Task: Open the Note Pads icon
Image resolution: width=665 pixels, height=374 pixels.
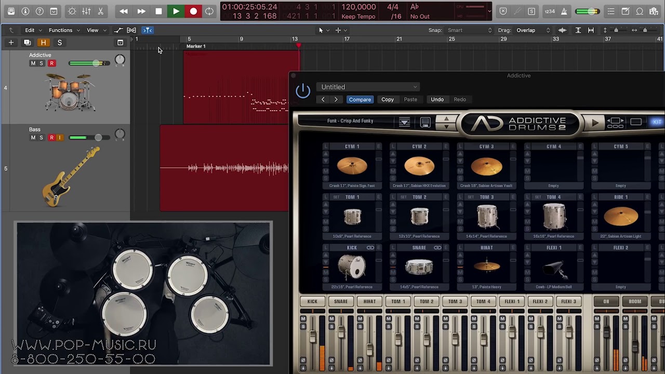Action: click(x=626, y=11)
